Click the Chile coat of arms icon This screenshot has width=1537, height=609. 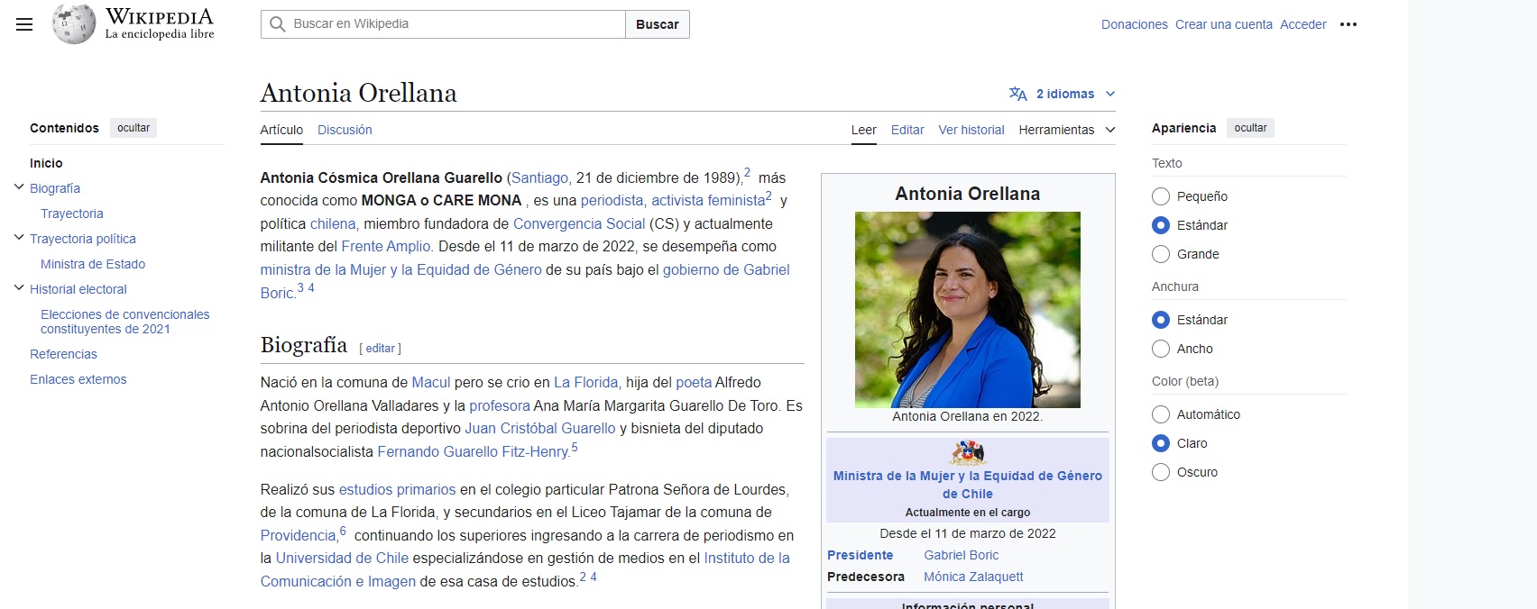tap(968, 453)
